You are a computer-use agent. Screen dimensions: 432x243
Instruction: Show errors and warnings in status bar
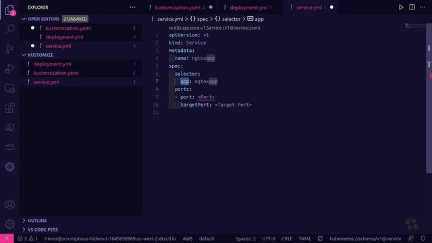click(28, 238)
